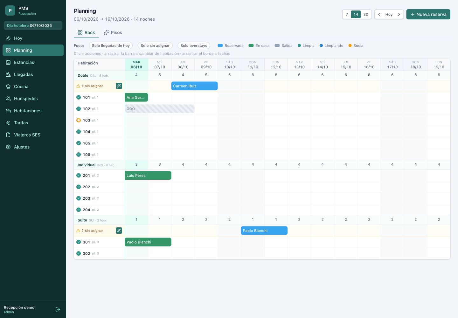Open Huéspedes in the sidebar
The height and width of the screenshot is (318, 458).
pyautogui.click(x=33, y=99)
